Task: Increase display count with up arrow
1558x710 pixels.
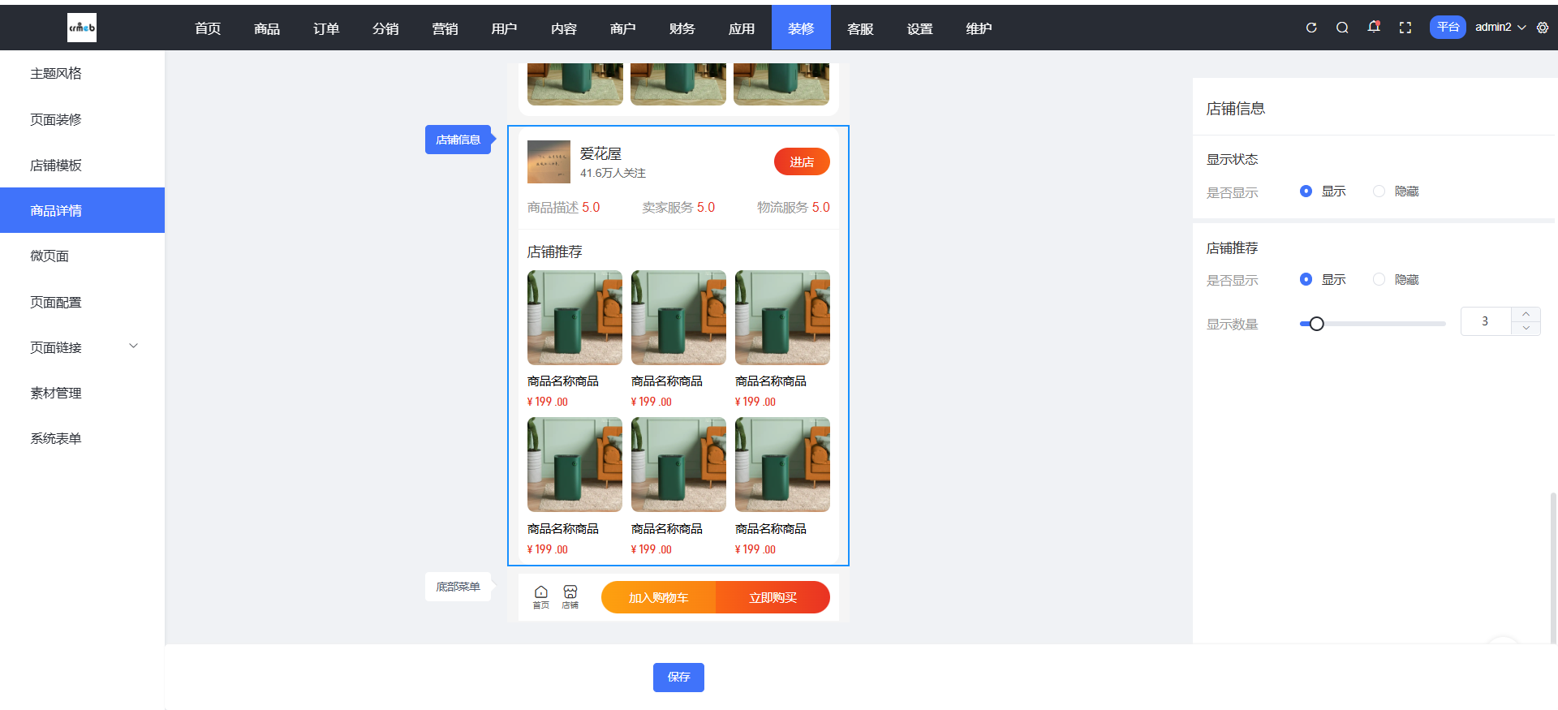Action: [1526, 314]
